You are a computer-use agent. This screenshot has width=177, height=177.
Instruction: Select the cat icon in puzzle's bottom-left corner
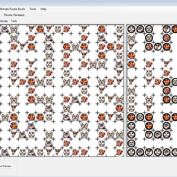click(5, 152)
